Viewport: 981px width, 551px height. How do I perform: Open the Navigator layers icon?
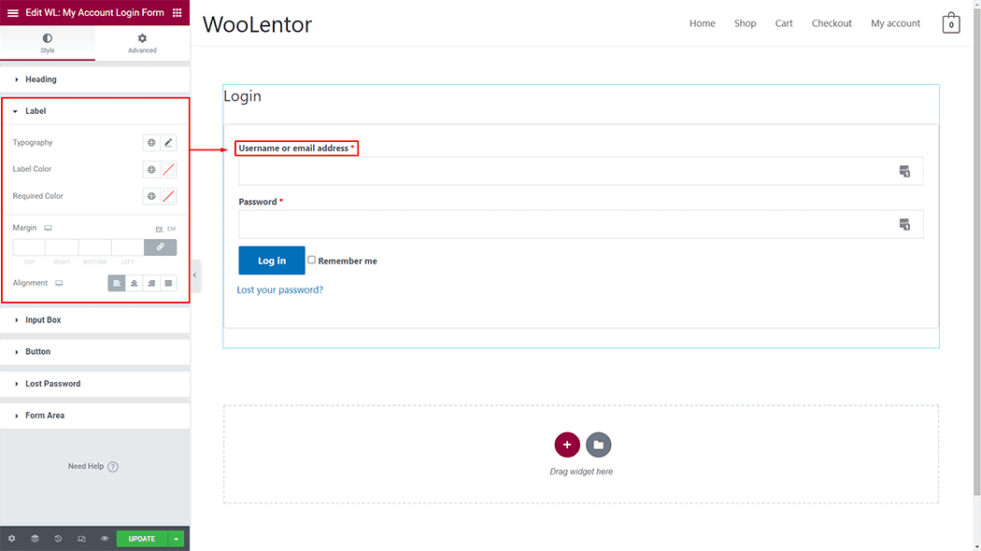point(35,539)
